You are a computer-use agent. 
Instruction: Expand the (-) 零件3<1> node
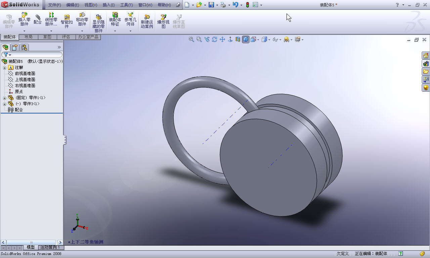coord(4,104)
